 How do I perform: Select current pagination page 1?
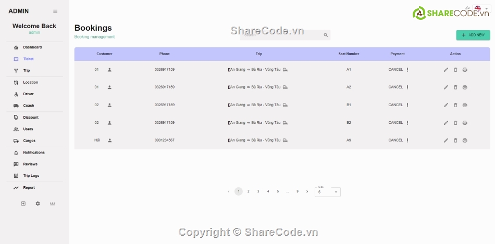[239, 191]
